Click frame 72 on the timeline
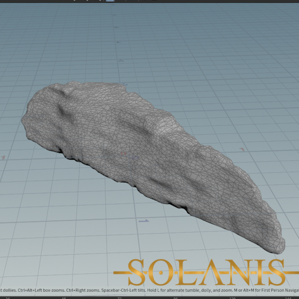Screen dimensions: 299x299 tap(120, 298)
